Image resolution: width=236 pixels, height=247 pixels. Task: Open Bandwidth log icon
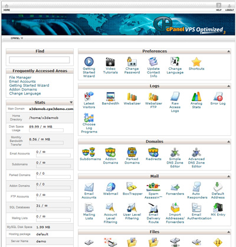tap(110, 96)
